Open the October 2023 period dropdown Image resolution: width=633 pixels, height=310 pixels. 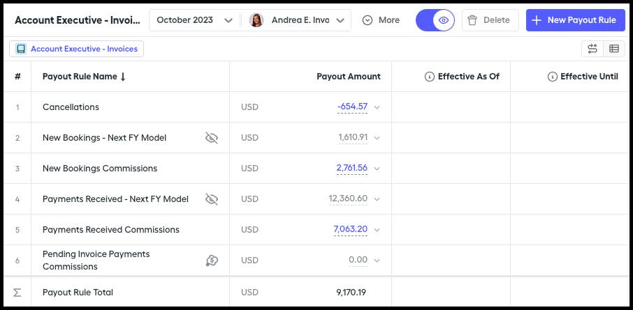click(195, 20)
